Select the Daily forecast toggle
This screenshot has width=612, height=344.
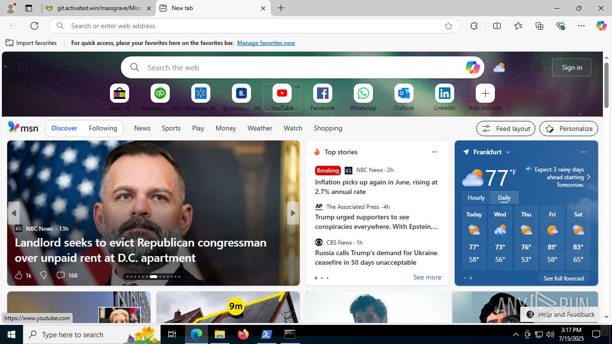504,197
